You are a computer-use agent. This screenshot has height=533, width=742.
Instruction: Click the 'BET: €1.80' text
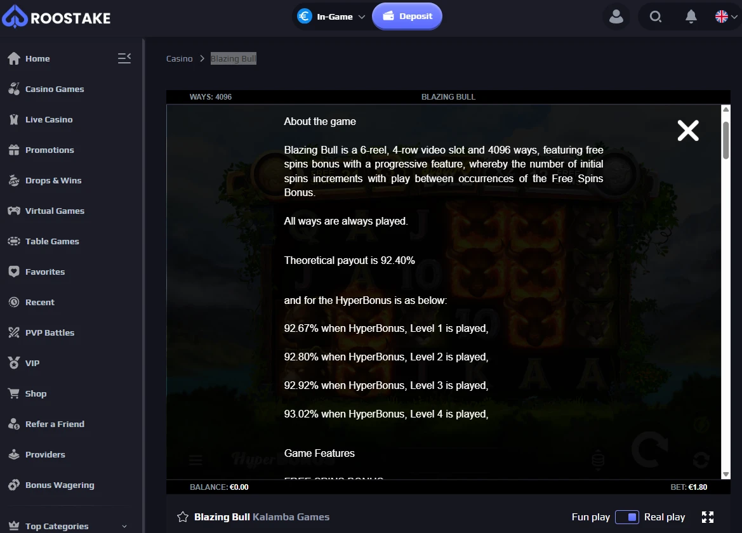click(x=689, y=487)
